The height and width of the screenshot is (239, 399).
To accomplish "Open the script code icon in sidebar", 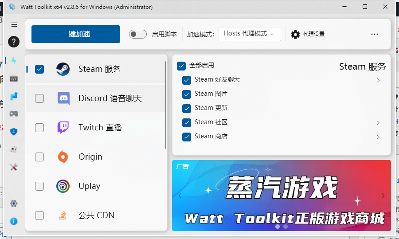I will [14, 79].
